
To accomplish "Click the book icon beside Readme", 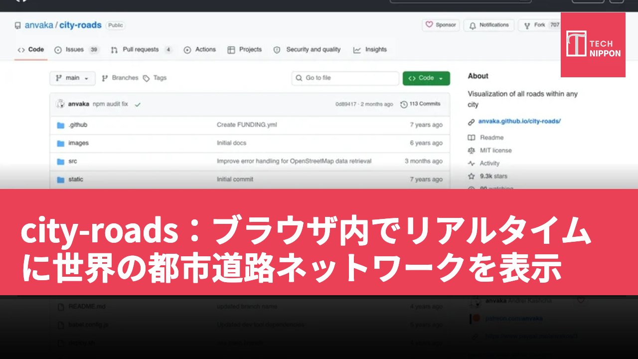I will pos(472,138).
